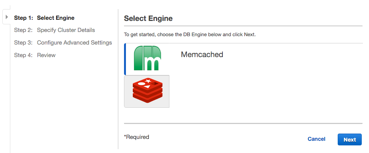Select the Memcached engine logo

click(x=147, y=58)
